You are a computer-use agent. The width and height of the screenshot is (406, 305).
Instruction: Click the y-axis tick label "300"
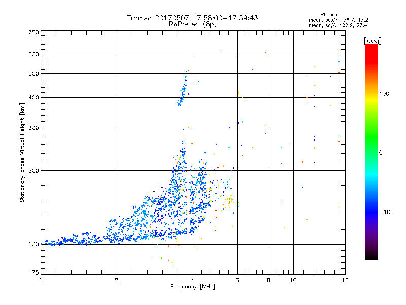coord(33,128)
